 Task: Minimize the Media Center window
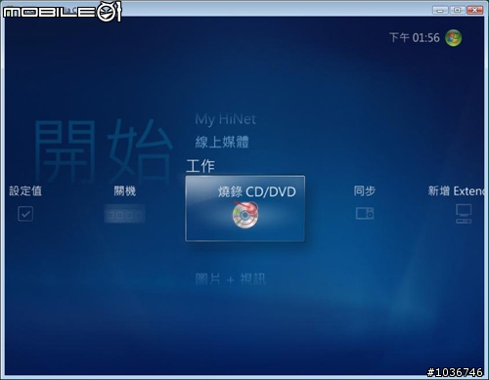click(x=440, y=10)
